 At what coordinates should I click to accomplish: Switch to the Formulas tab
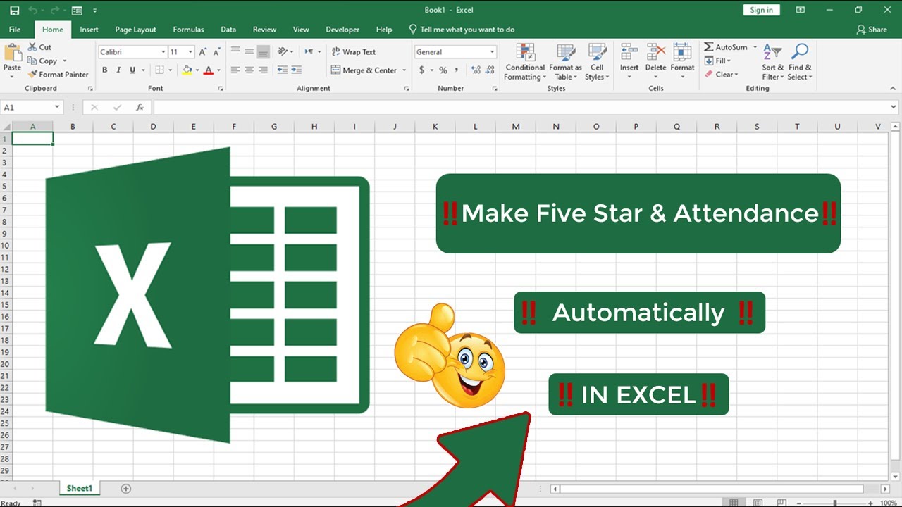[x=188, y=30]
